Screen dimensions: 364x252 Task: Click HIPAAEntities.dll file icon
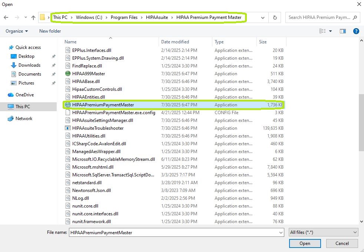click(68, 97)
